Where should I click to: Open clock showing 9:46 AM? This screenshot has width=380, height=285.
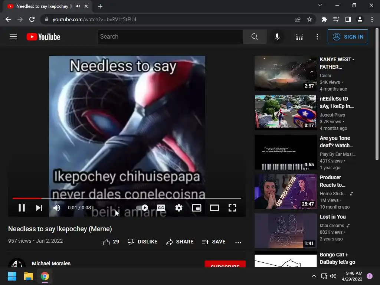(x=352, y=276)
